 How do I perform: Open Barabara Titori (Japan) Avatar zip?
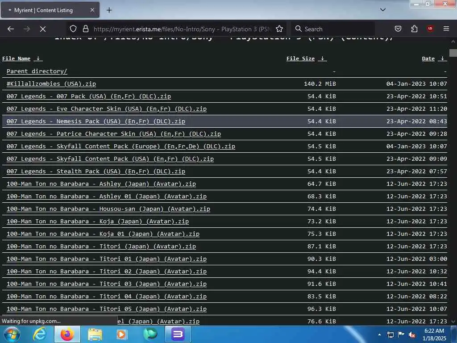[x=101, y=247]
